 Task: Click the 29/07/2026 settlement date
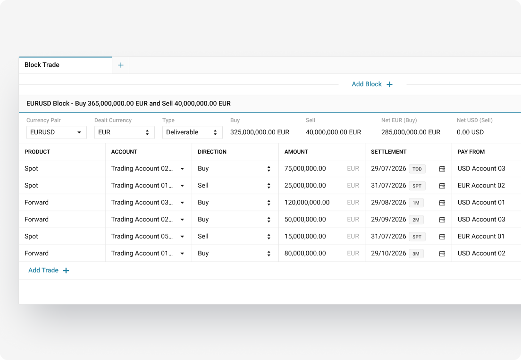click(388, 169)
